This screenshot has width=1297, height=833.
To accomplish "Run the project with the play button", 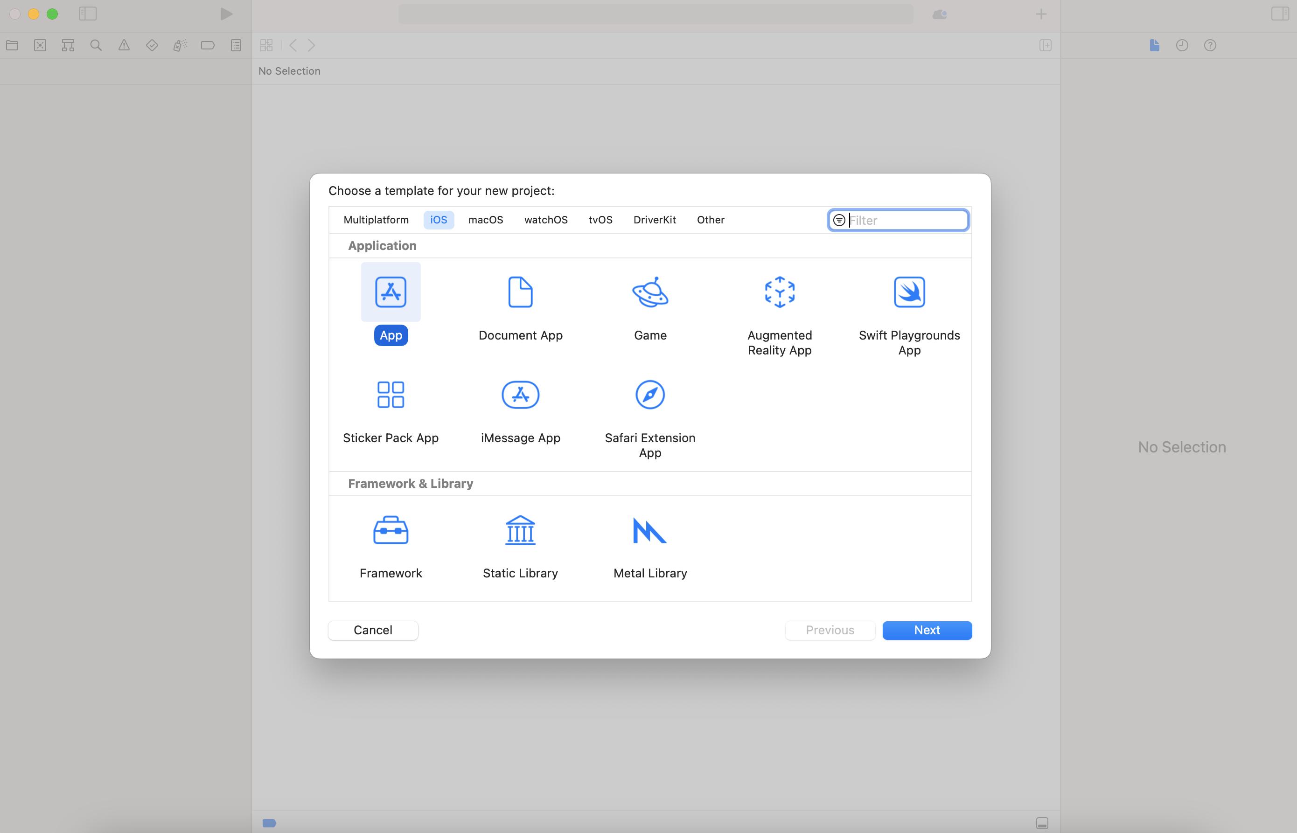I will (x=226, y=14).
